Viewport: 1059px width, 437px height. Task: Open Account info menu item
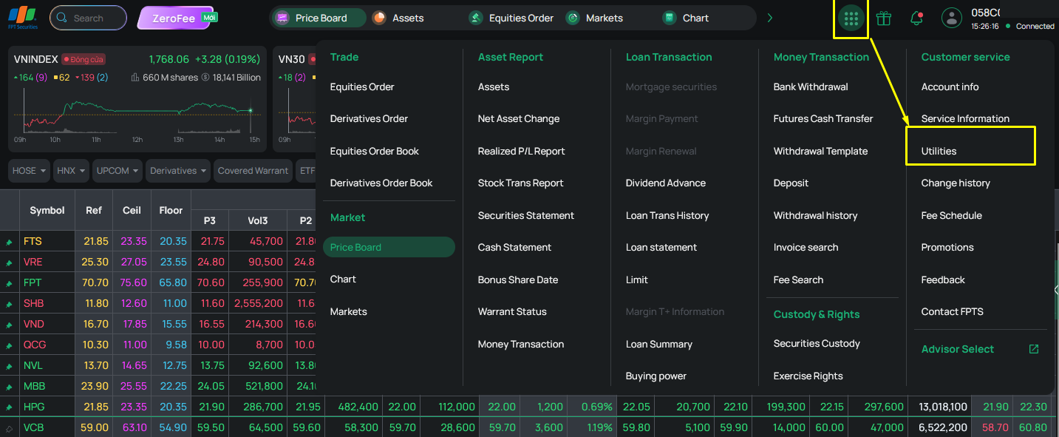(950, 87)
